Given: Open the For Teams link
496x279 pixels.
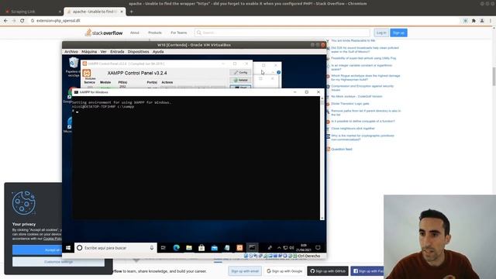Looking at the screenshot, I should click(179, 33).
